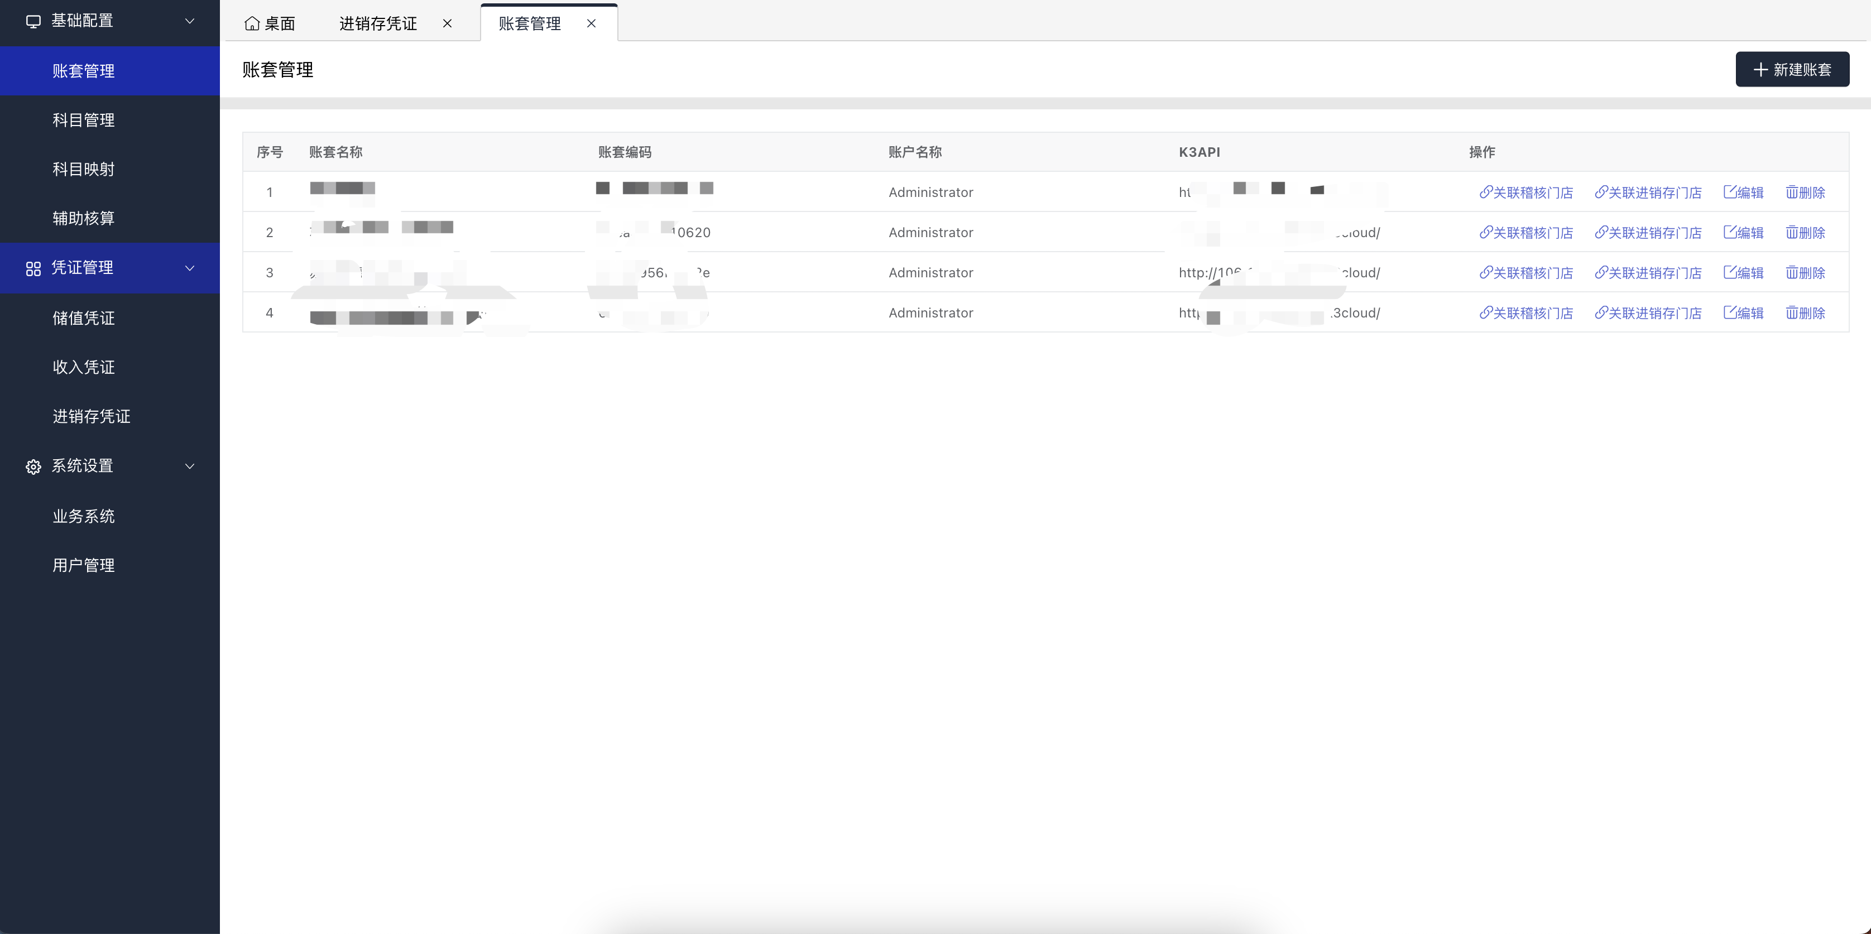This screenshot has height=934, width=1871.
Task: Click the 序号 column header
Action: point(270,152)
